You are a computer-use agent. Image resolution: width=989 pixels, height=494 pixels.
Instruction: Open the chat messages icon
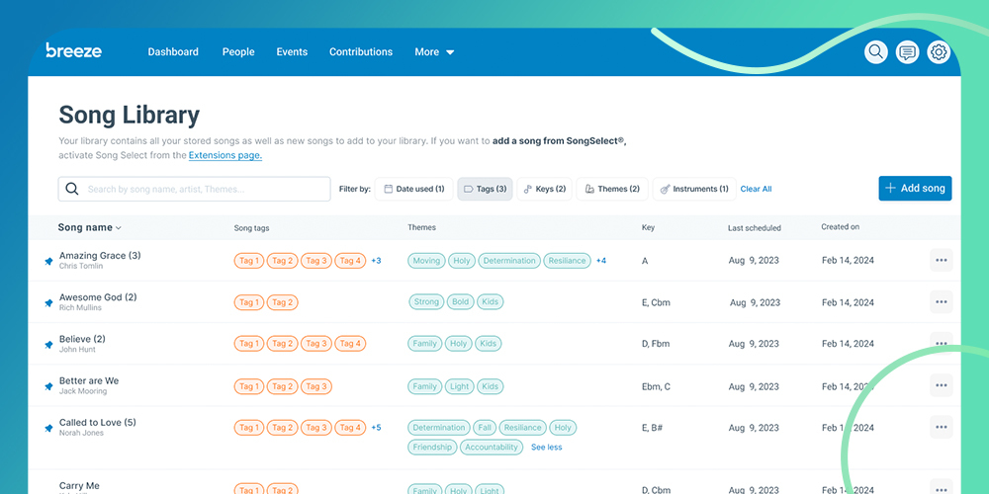click(x=907, y=51)
